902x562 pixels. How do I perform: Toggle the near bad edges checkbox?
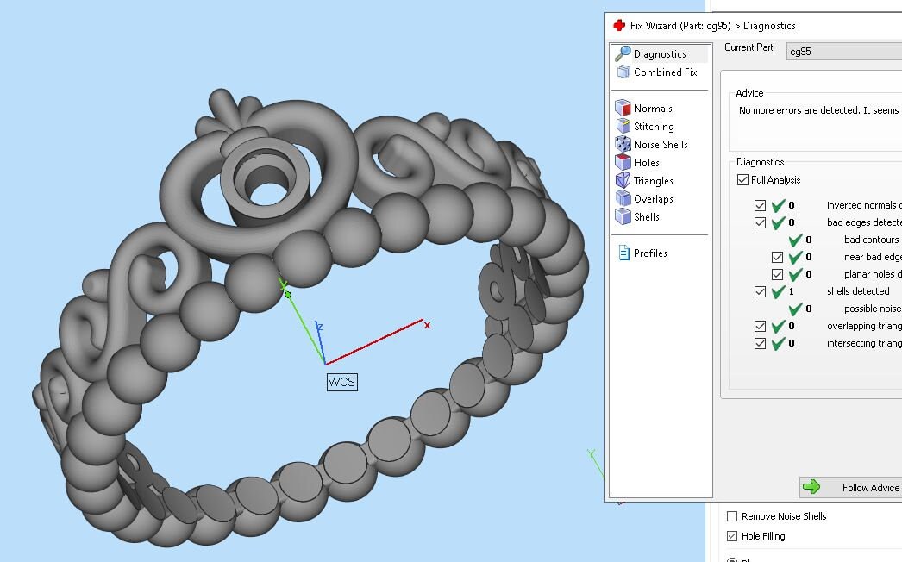click(x=778, y=257)
